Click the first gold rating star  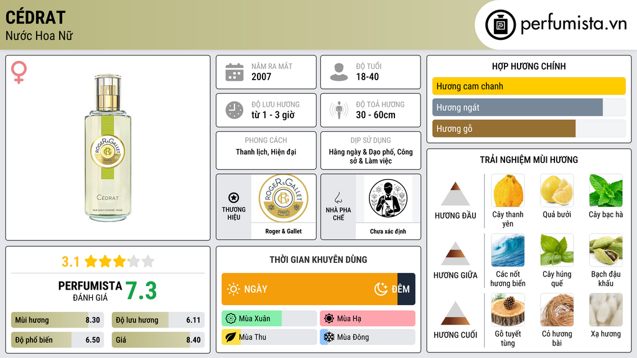click(x=91, y=261)
